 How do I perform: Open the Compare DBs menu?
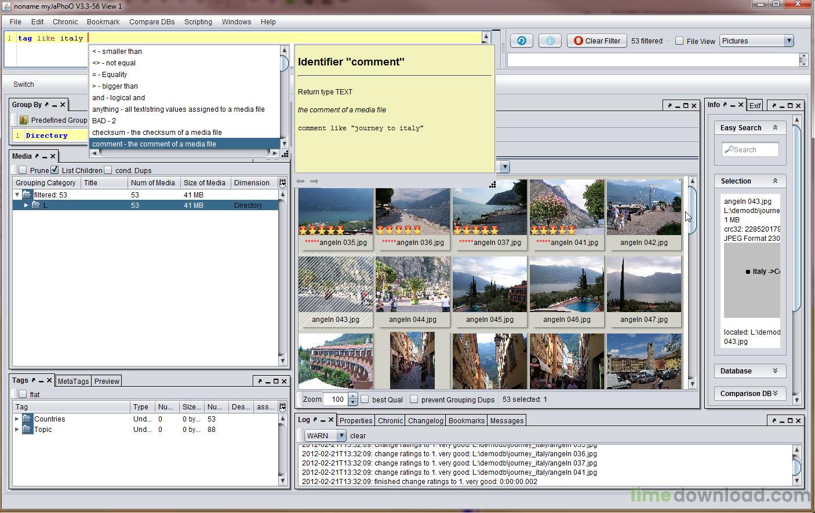152,21
